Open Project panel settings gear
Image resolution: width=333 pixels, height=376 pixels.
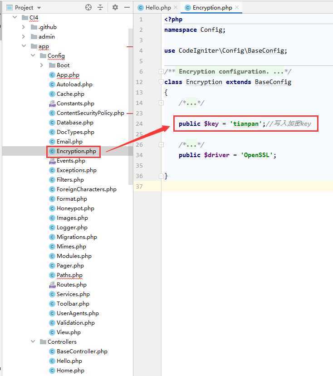coord(115,7)
